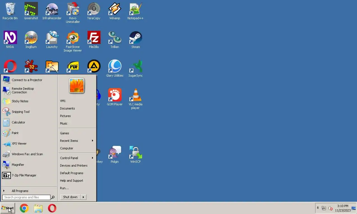Select the Winamp desktop icon

[x=115, y=11]
